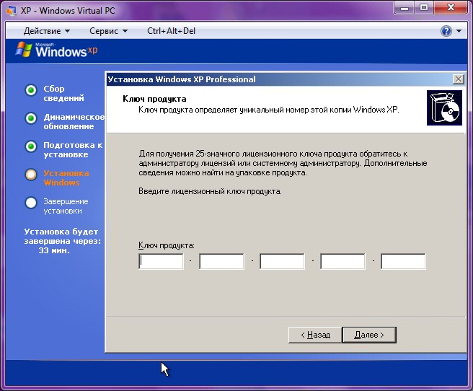The image size is (473, 391).
Task: Send Ctrl+Alt+Del to the virtual machine
Action: click(x=171, y=31)
